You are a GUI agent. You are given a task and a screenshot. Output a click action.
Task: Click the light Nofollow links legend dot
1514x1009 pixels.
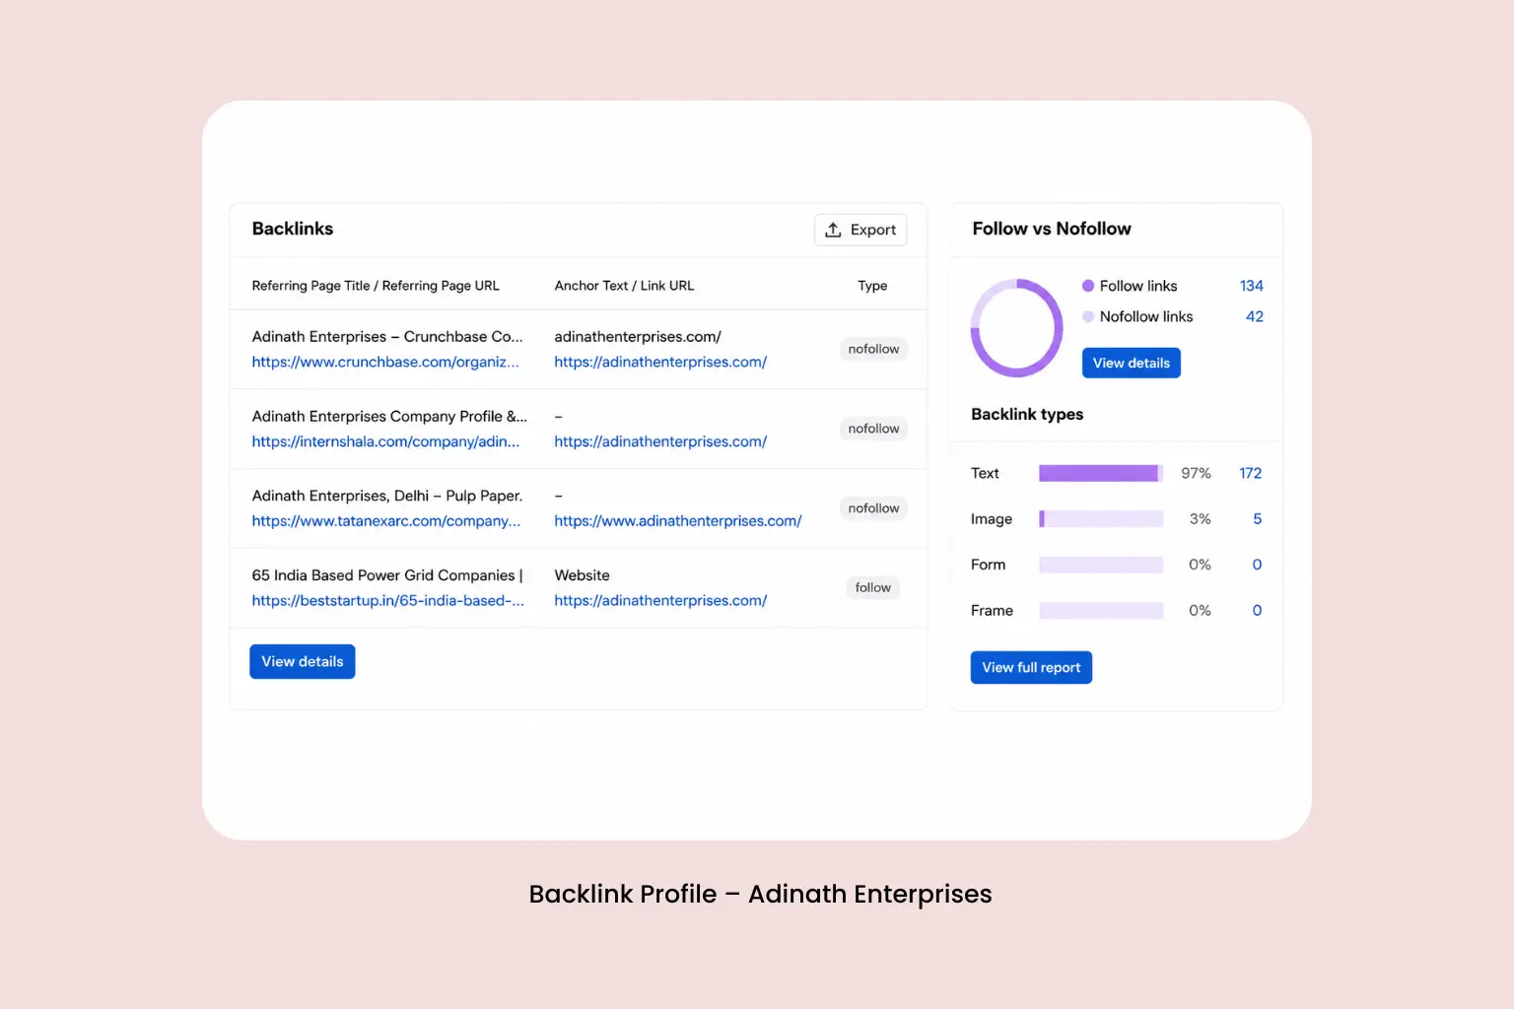(1088, 316)
